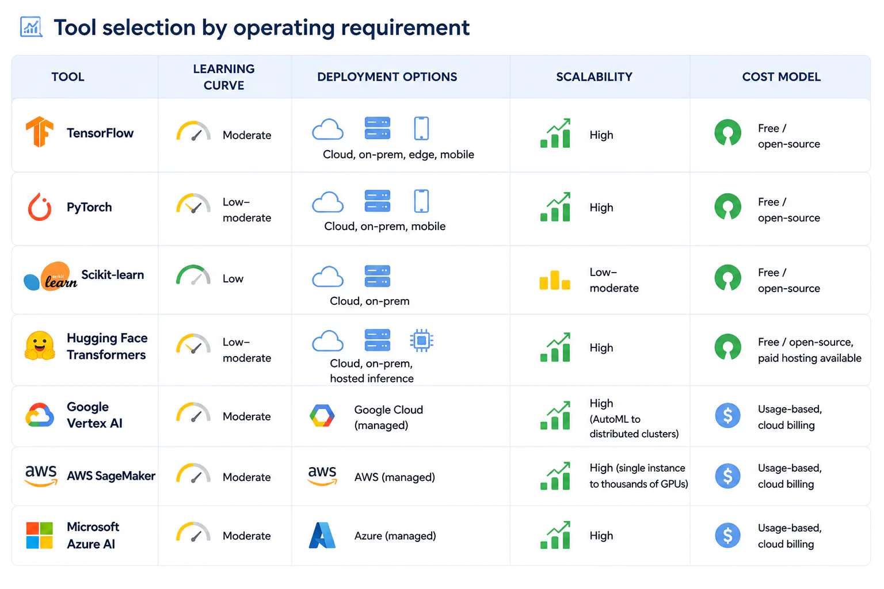Click the DEPLOYMENT OPTIONS column header
Screen dimensions: 884x589
click(x=387, y=77)
